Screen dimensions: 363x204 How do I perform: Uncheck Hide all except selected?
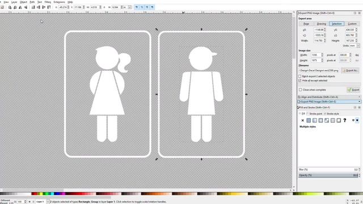pos(300,80)
